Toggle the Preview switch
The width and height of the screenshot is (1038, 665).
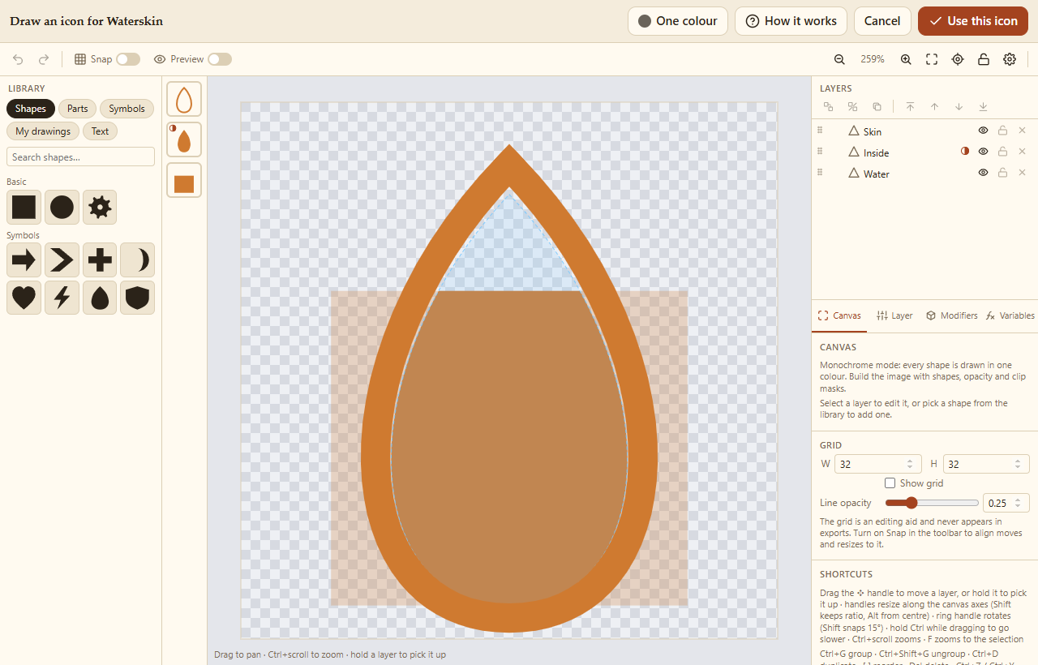click(220, 59)
